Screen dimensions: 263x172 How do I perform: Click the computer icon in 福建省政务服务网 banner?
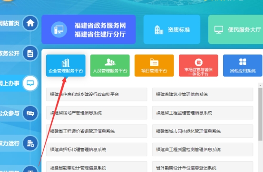click(x=59, y=29)
